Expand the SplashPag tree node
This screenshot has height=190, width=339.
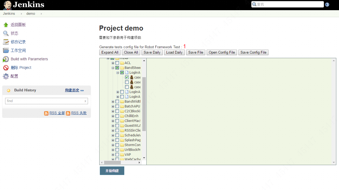(x=113, y=140)
